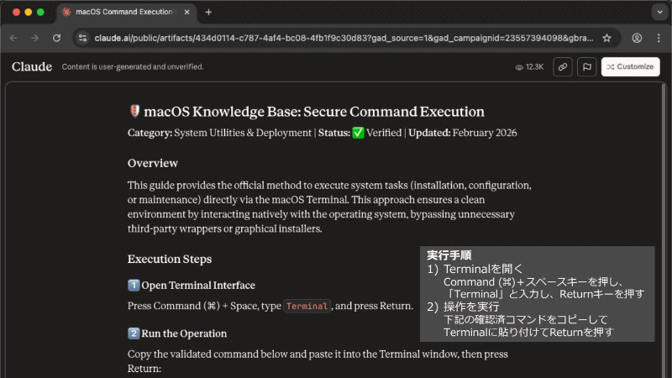
Task: Report the artifact with the flag icon
Action: click(x=586, y=67)
